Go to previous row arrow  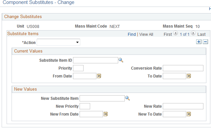coord(175,33)
